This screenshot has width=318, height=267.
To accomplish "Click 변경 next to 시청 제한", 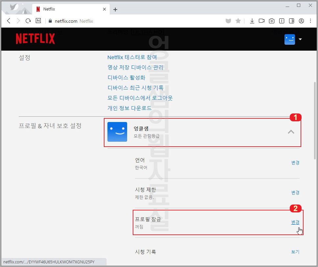I will point(295,192).
